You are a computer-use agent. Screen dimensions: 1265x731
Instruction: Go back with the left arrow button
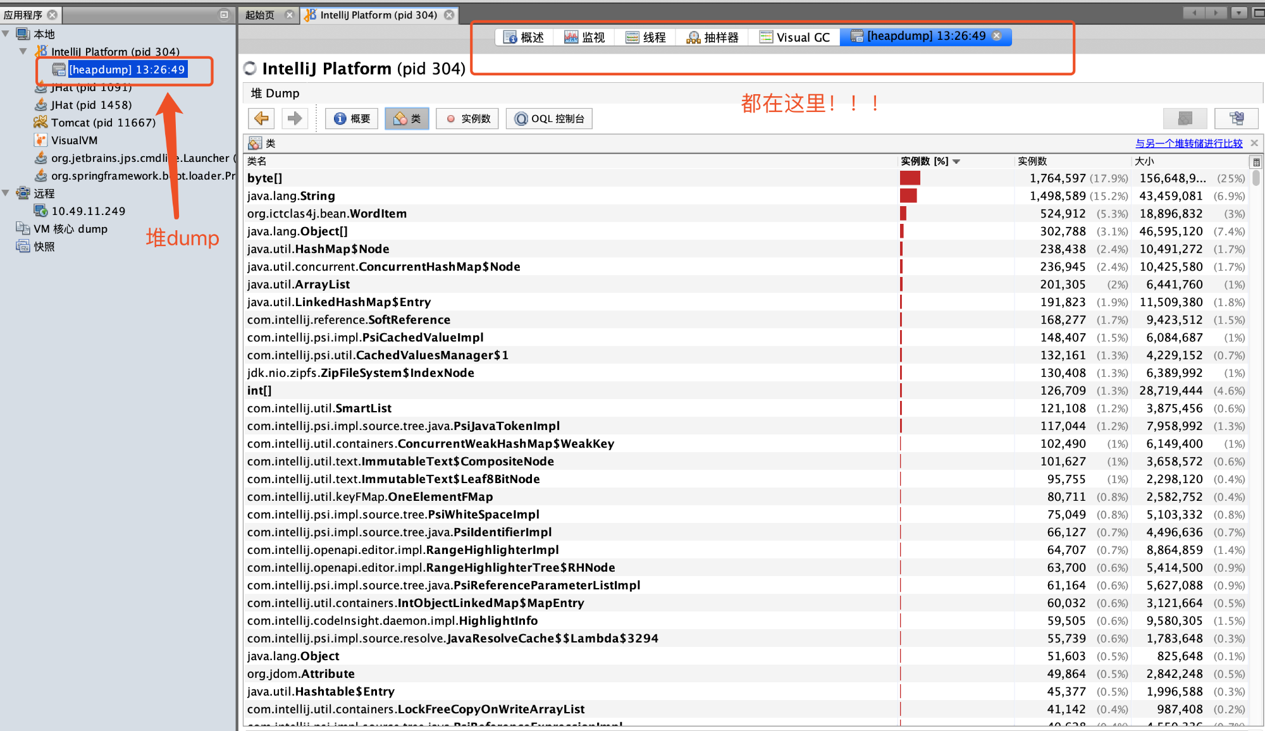(261, 118)
